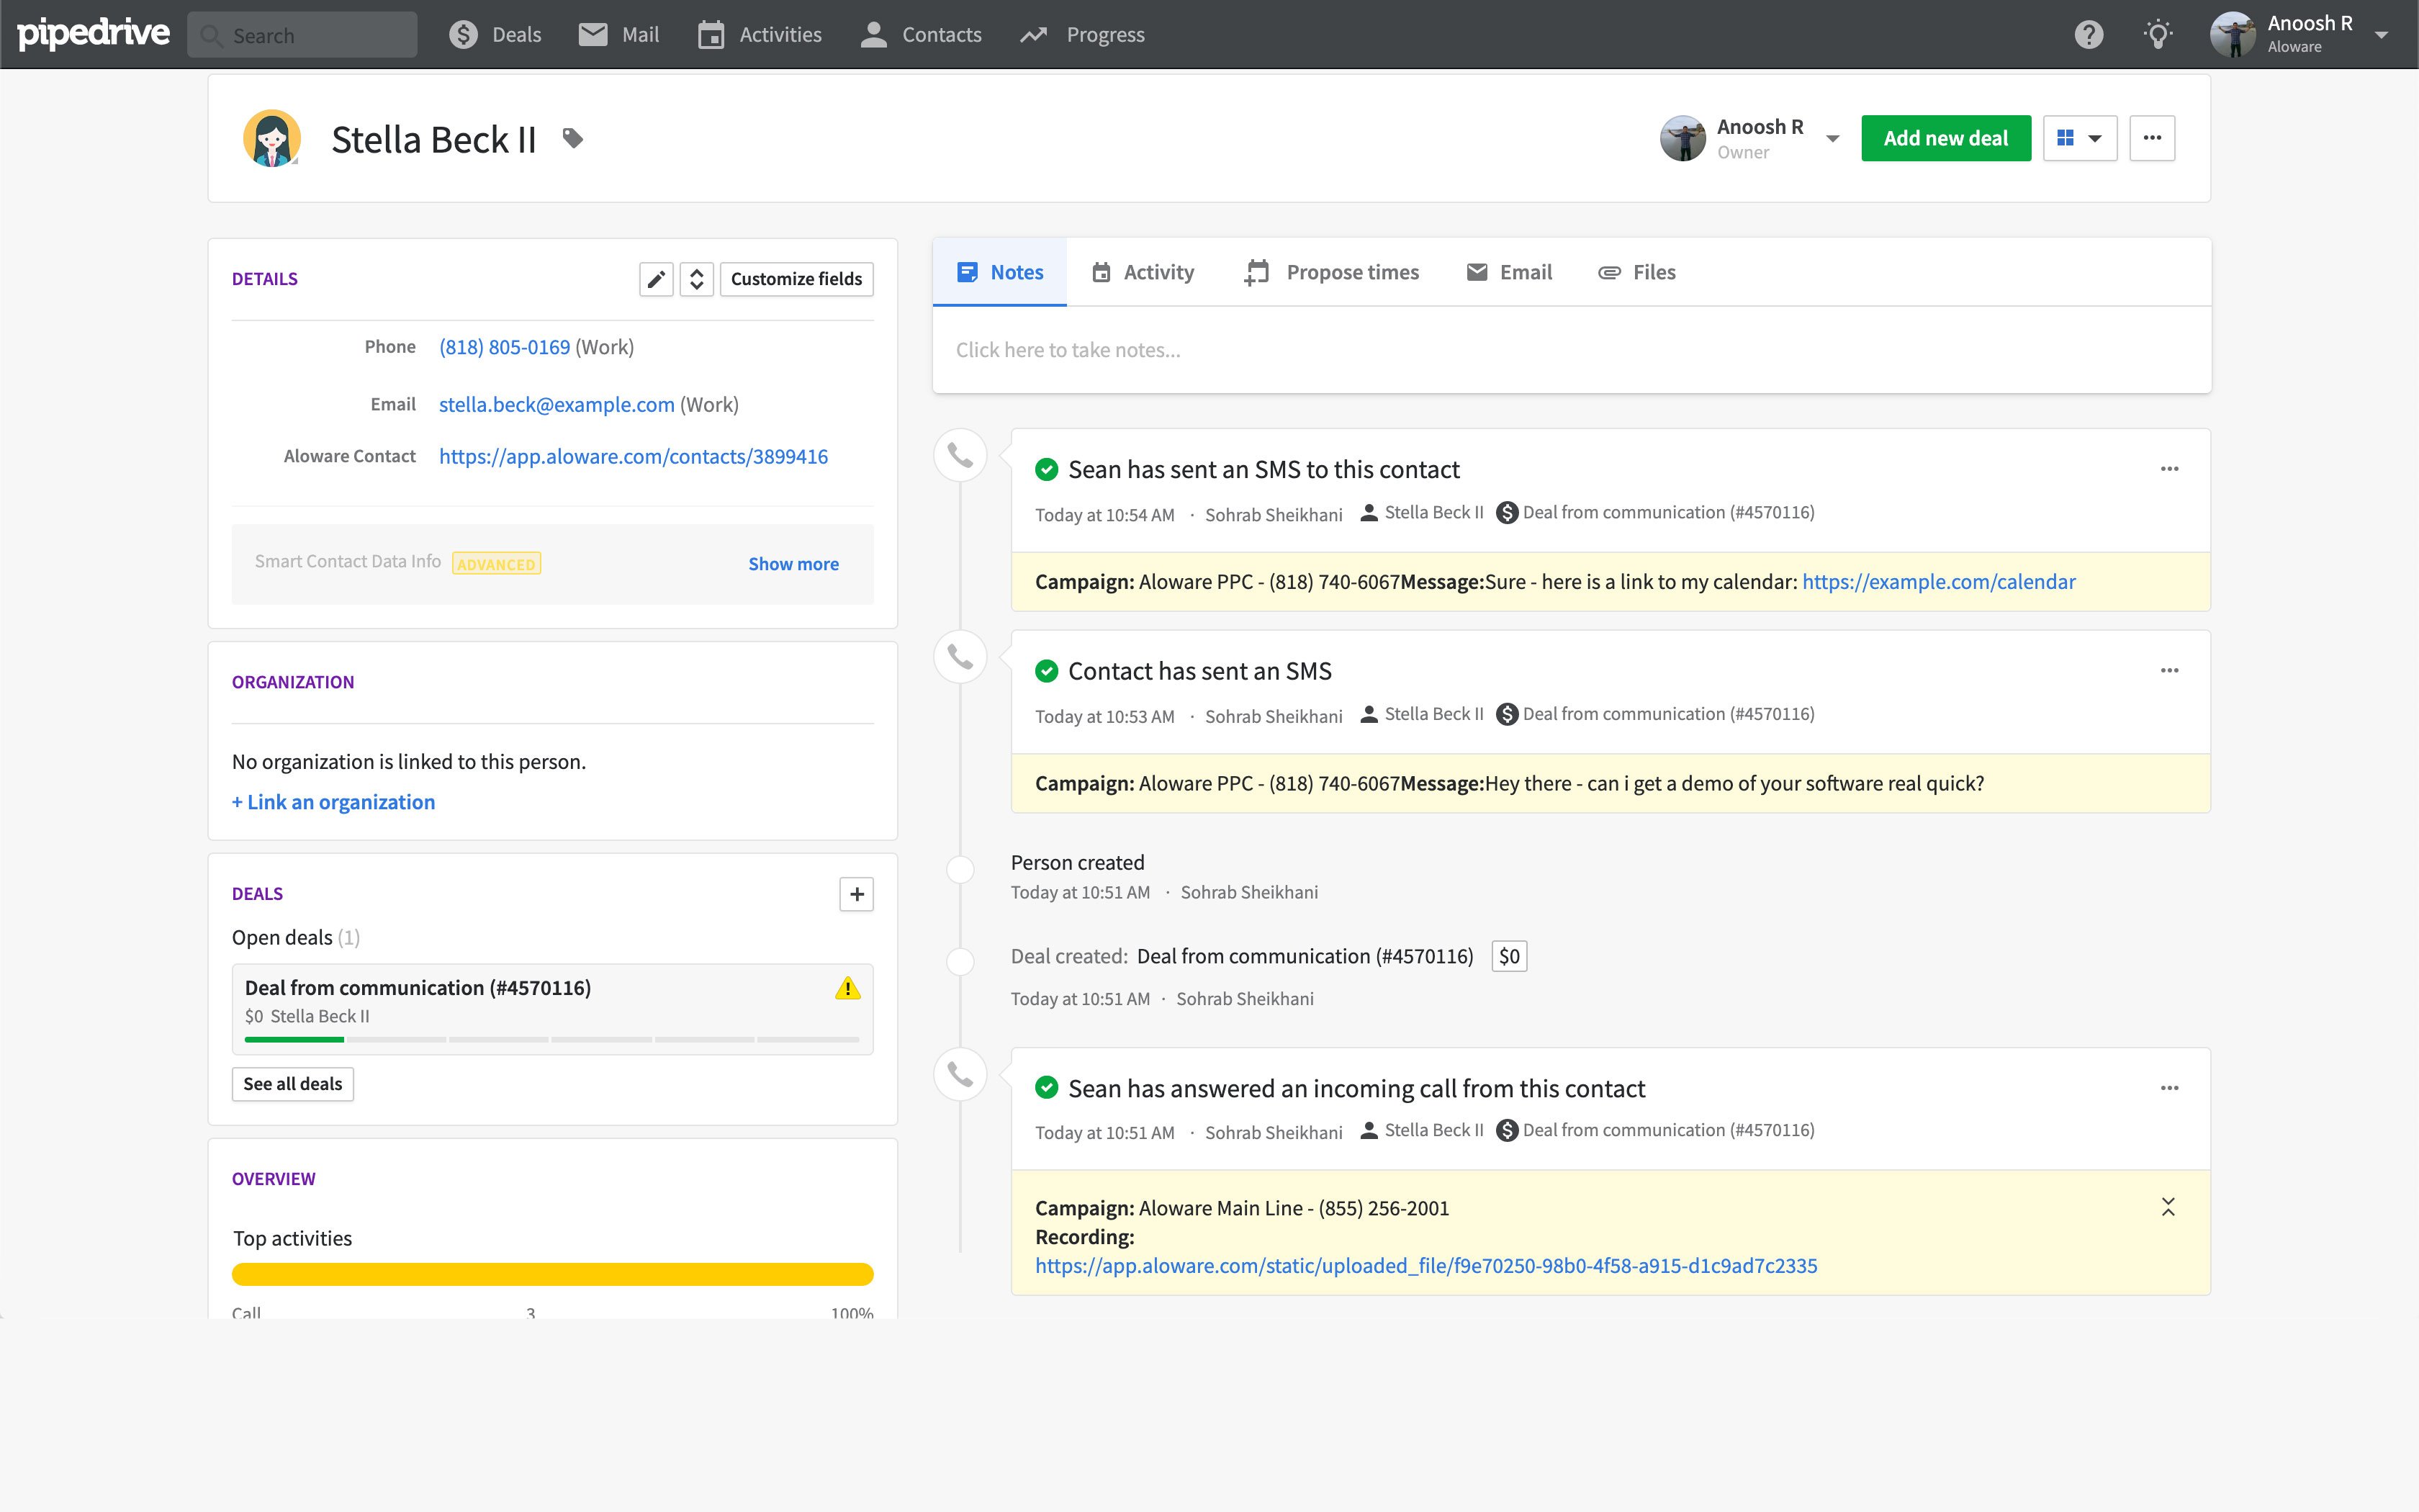This screenshot has width=2419, height=1512.
Task: Click Show more in Smart Contact Data
Action: point(793,564)
